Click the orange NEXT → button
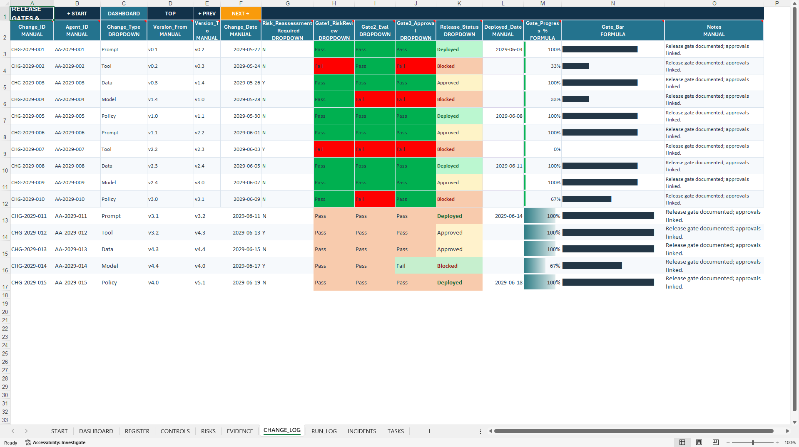Image resolution: width=799 pixels, height=447 pixels. [241, 14]
